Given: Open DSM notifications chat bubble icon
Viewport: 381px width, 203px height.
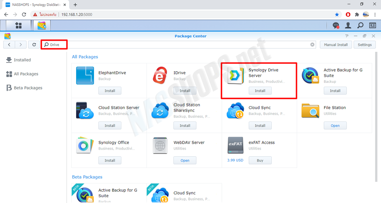Looking at the screenshot, I should click(336, 25).
